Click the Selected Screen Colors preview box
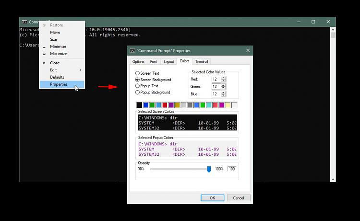The image size is (360, 221). click(x=187, y=123)
